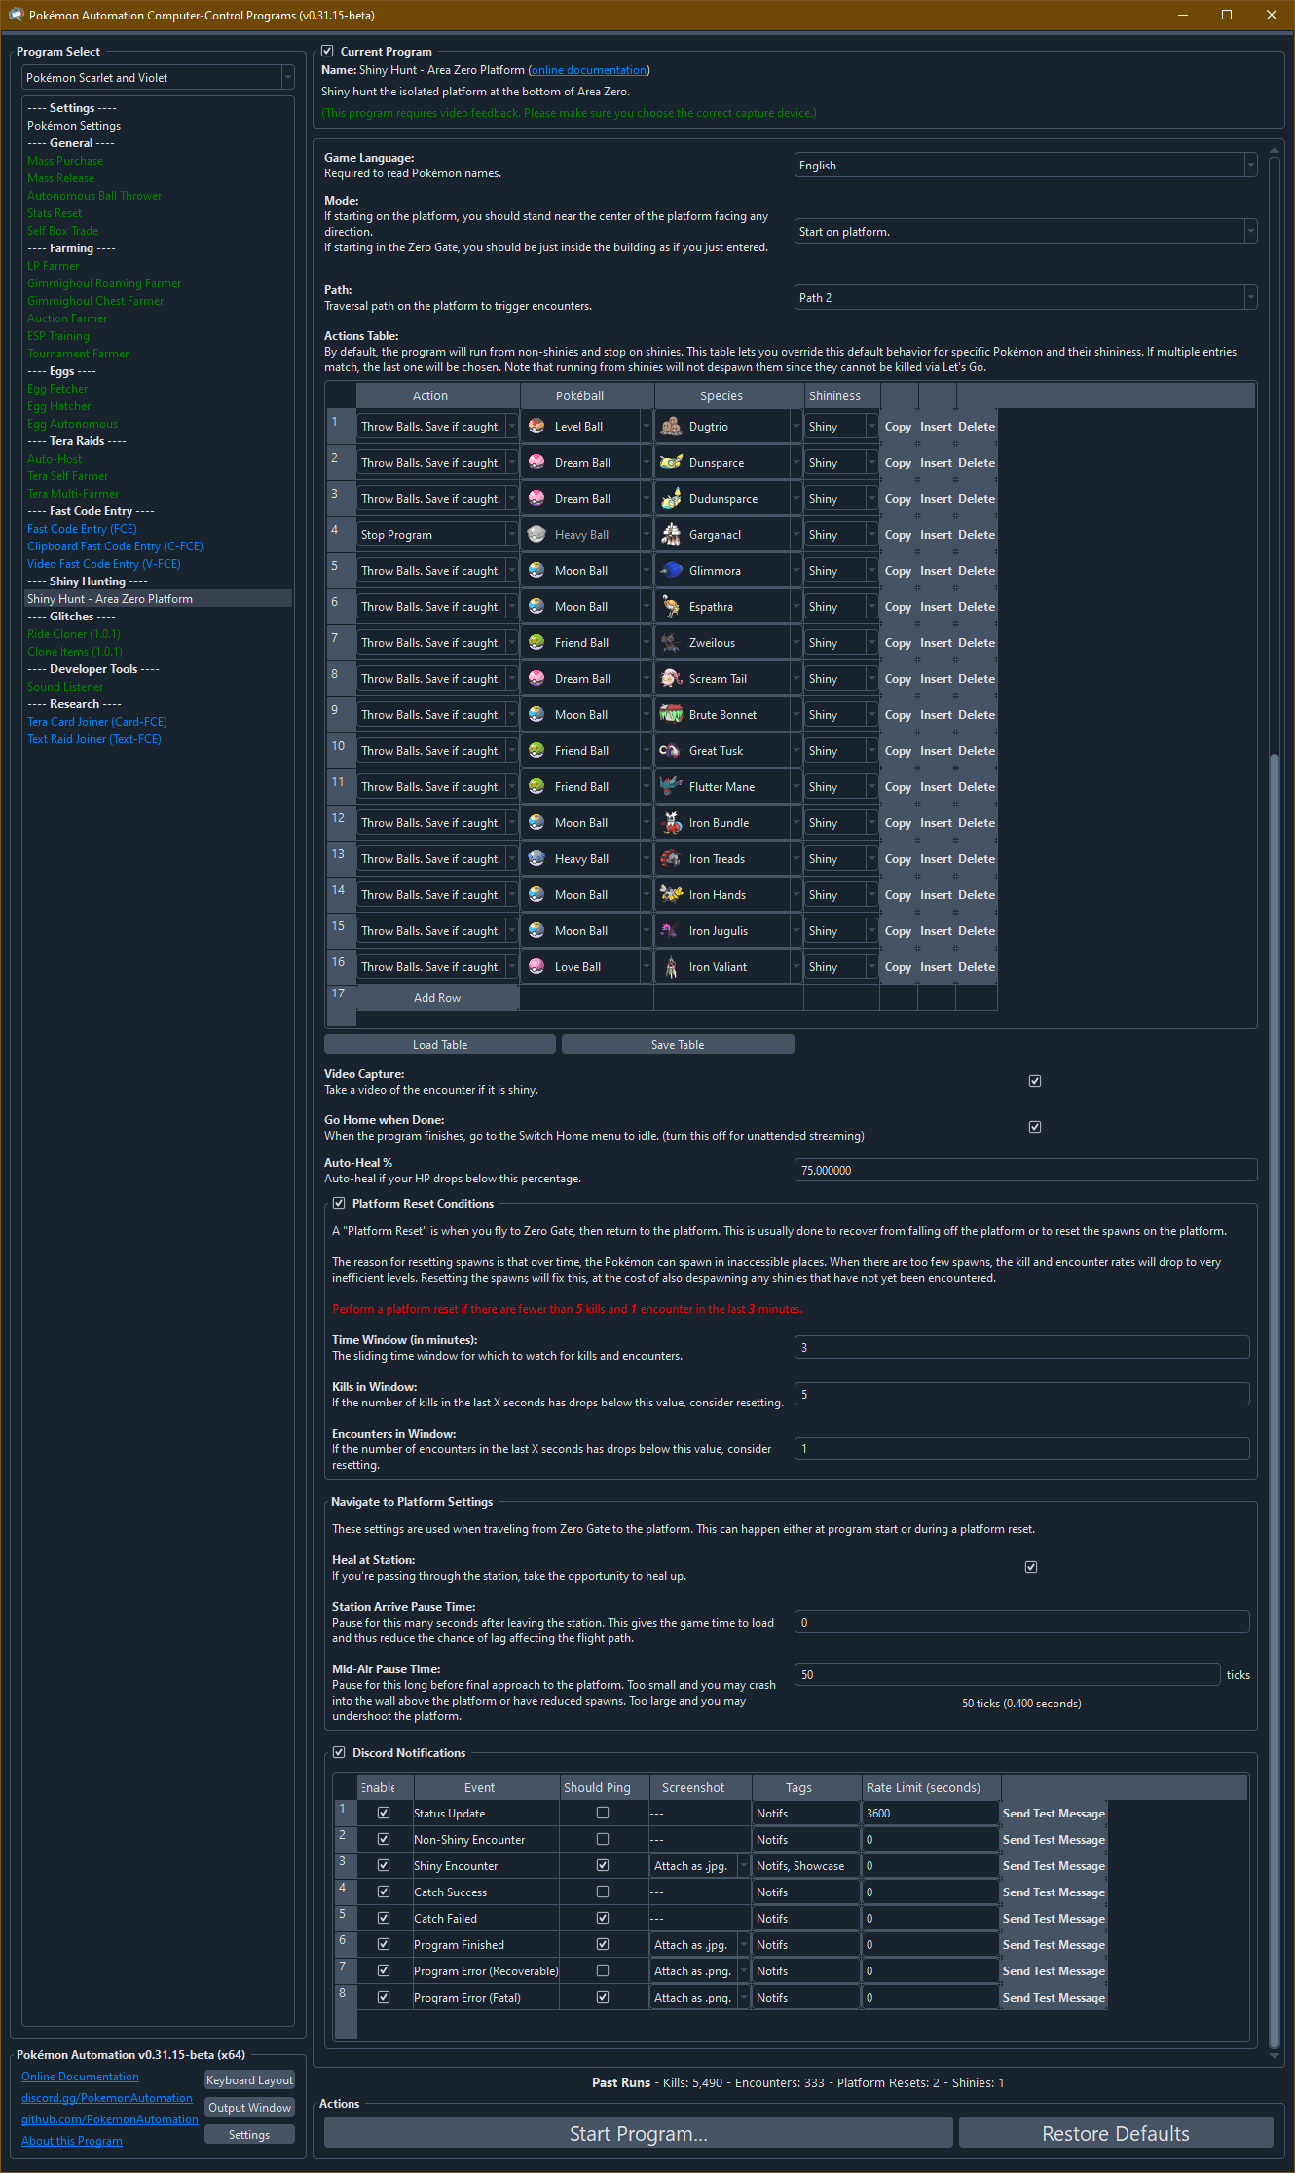Click the Auto-Heal percentage input field
The width and height of the screenshot is (1295, 2173).
[1024, 1171]
